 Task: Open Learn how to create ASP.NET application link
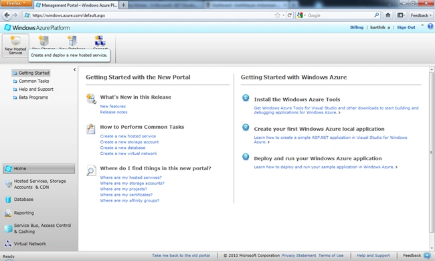click(x=331, y=140)
